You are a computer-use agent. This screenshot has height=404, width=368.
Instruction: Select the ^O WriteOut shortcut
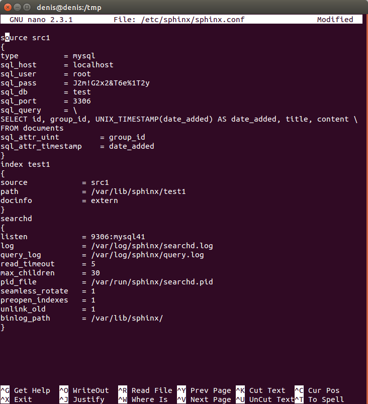84,390
